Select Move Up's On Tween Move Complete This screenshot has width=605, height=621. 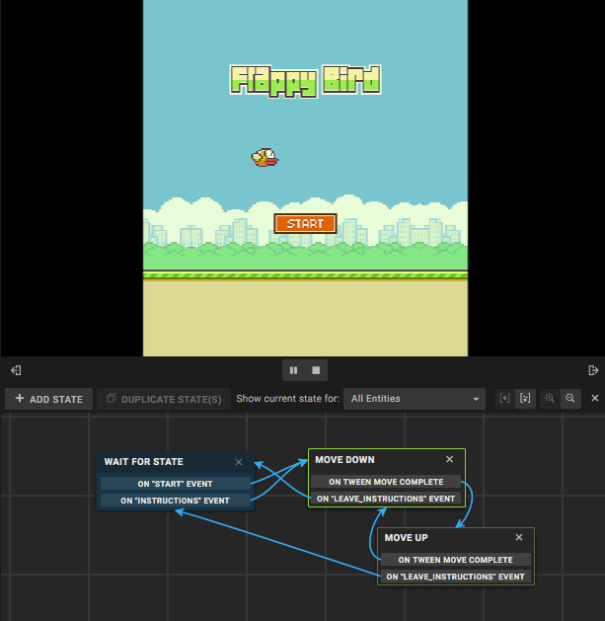click(x=456, y=560)
